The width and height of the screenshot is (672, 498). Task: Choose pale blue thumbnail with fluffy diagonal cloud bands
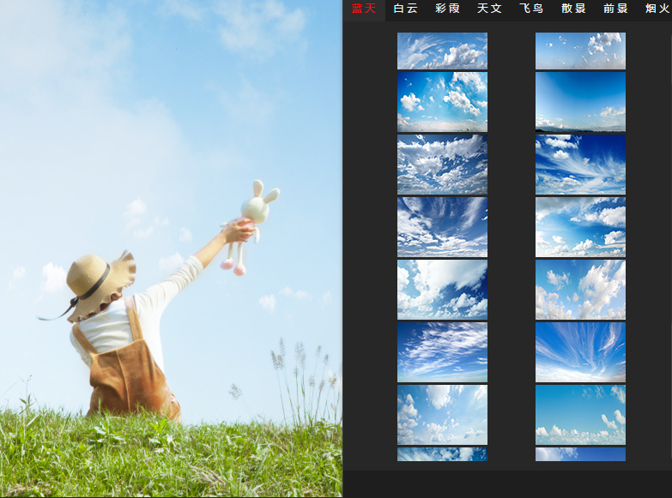tap(580, 290)
